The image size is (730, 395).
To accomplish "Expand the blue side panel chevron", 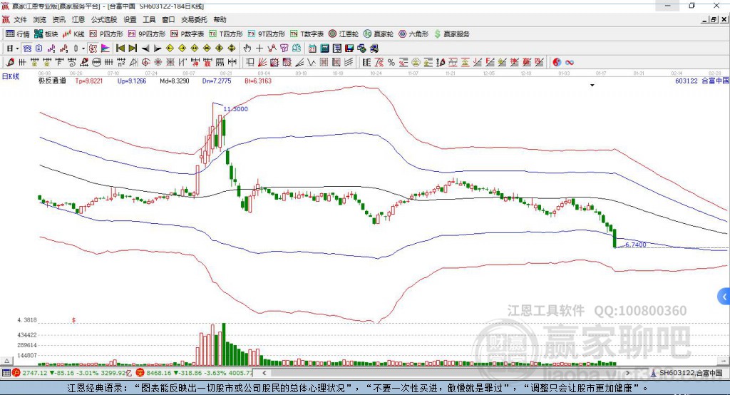I will pyautogui.click(x=724, y=297).
